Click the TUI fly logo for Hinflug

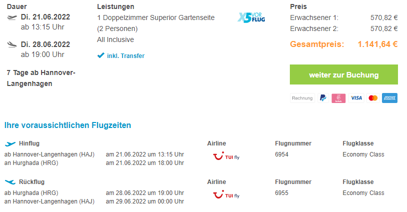coord(226,156)
